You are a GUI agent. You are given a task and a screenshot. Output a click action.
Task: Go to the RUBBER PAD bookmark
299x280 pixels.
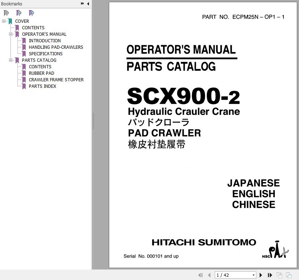(41, 73)
